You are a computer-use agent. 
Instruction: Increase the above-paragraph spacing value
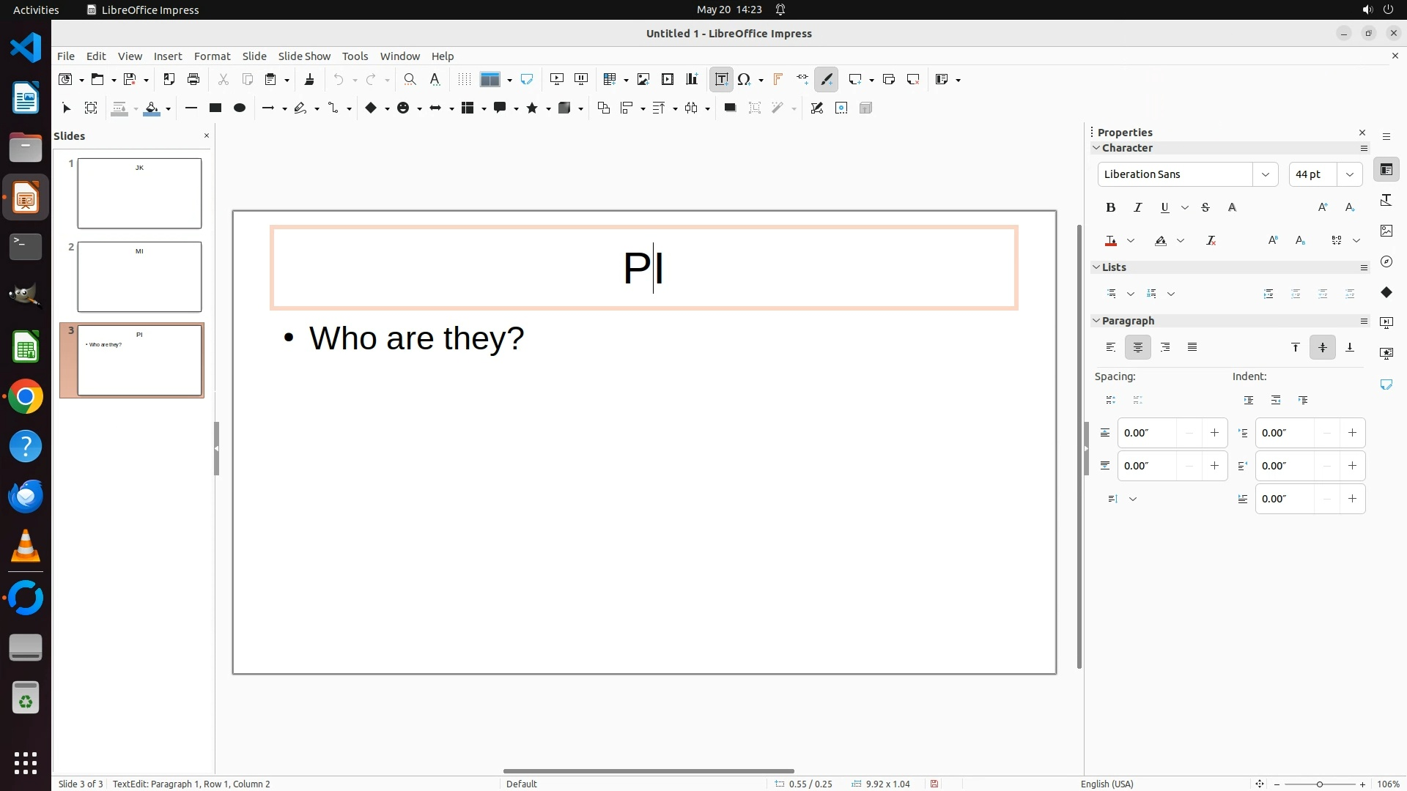pyautogui.click(x=1214, y=433)
